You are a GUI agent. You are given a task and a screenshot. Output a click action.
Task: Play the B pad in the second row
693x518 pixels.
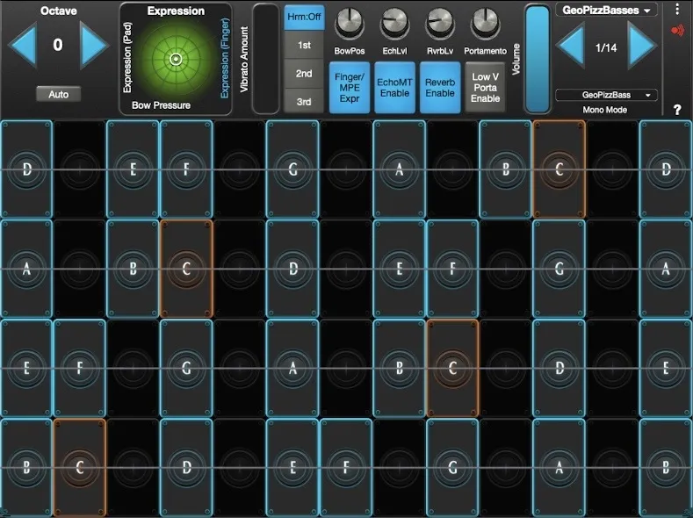coord(133,269)
